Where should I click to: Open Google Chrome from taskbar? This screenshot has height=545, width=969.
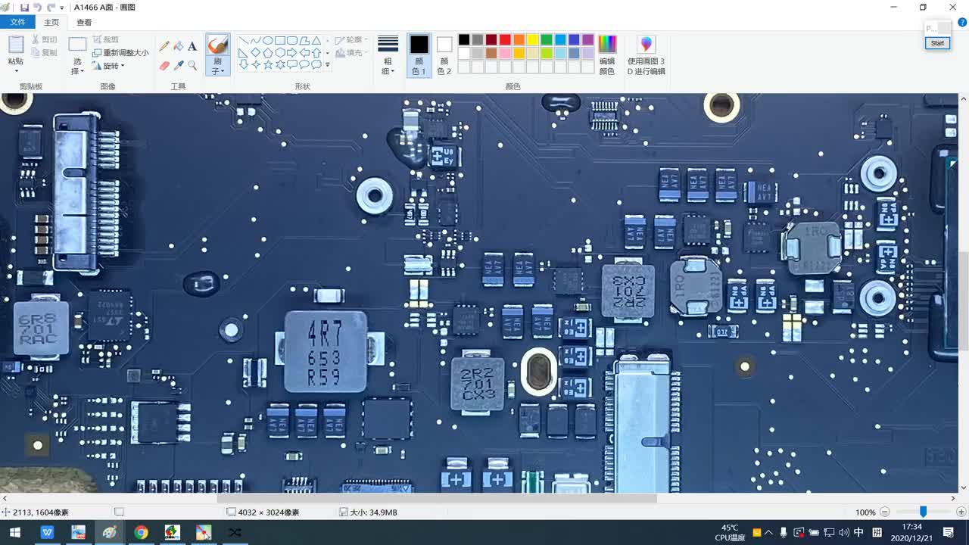[141, 533]
